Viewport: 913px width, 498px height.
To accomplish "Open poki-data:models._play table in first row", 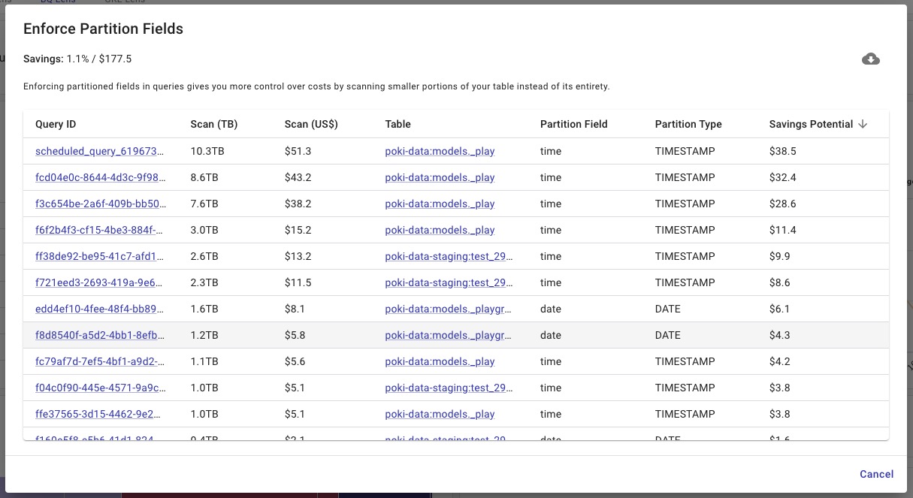I will click(440, 151).
